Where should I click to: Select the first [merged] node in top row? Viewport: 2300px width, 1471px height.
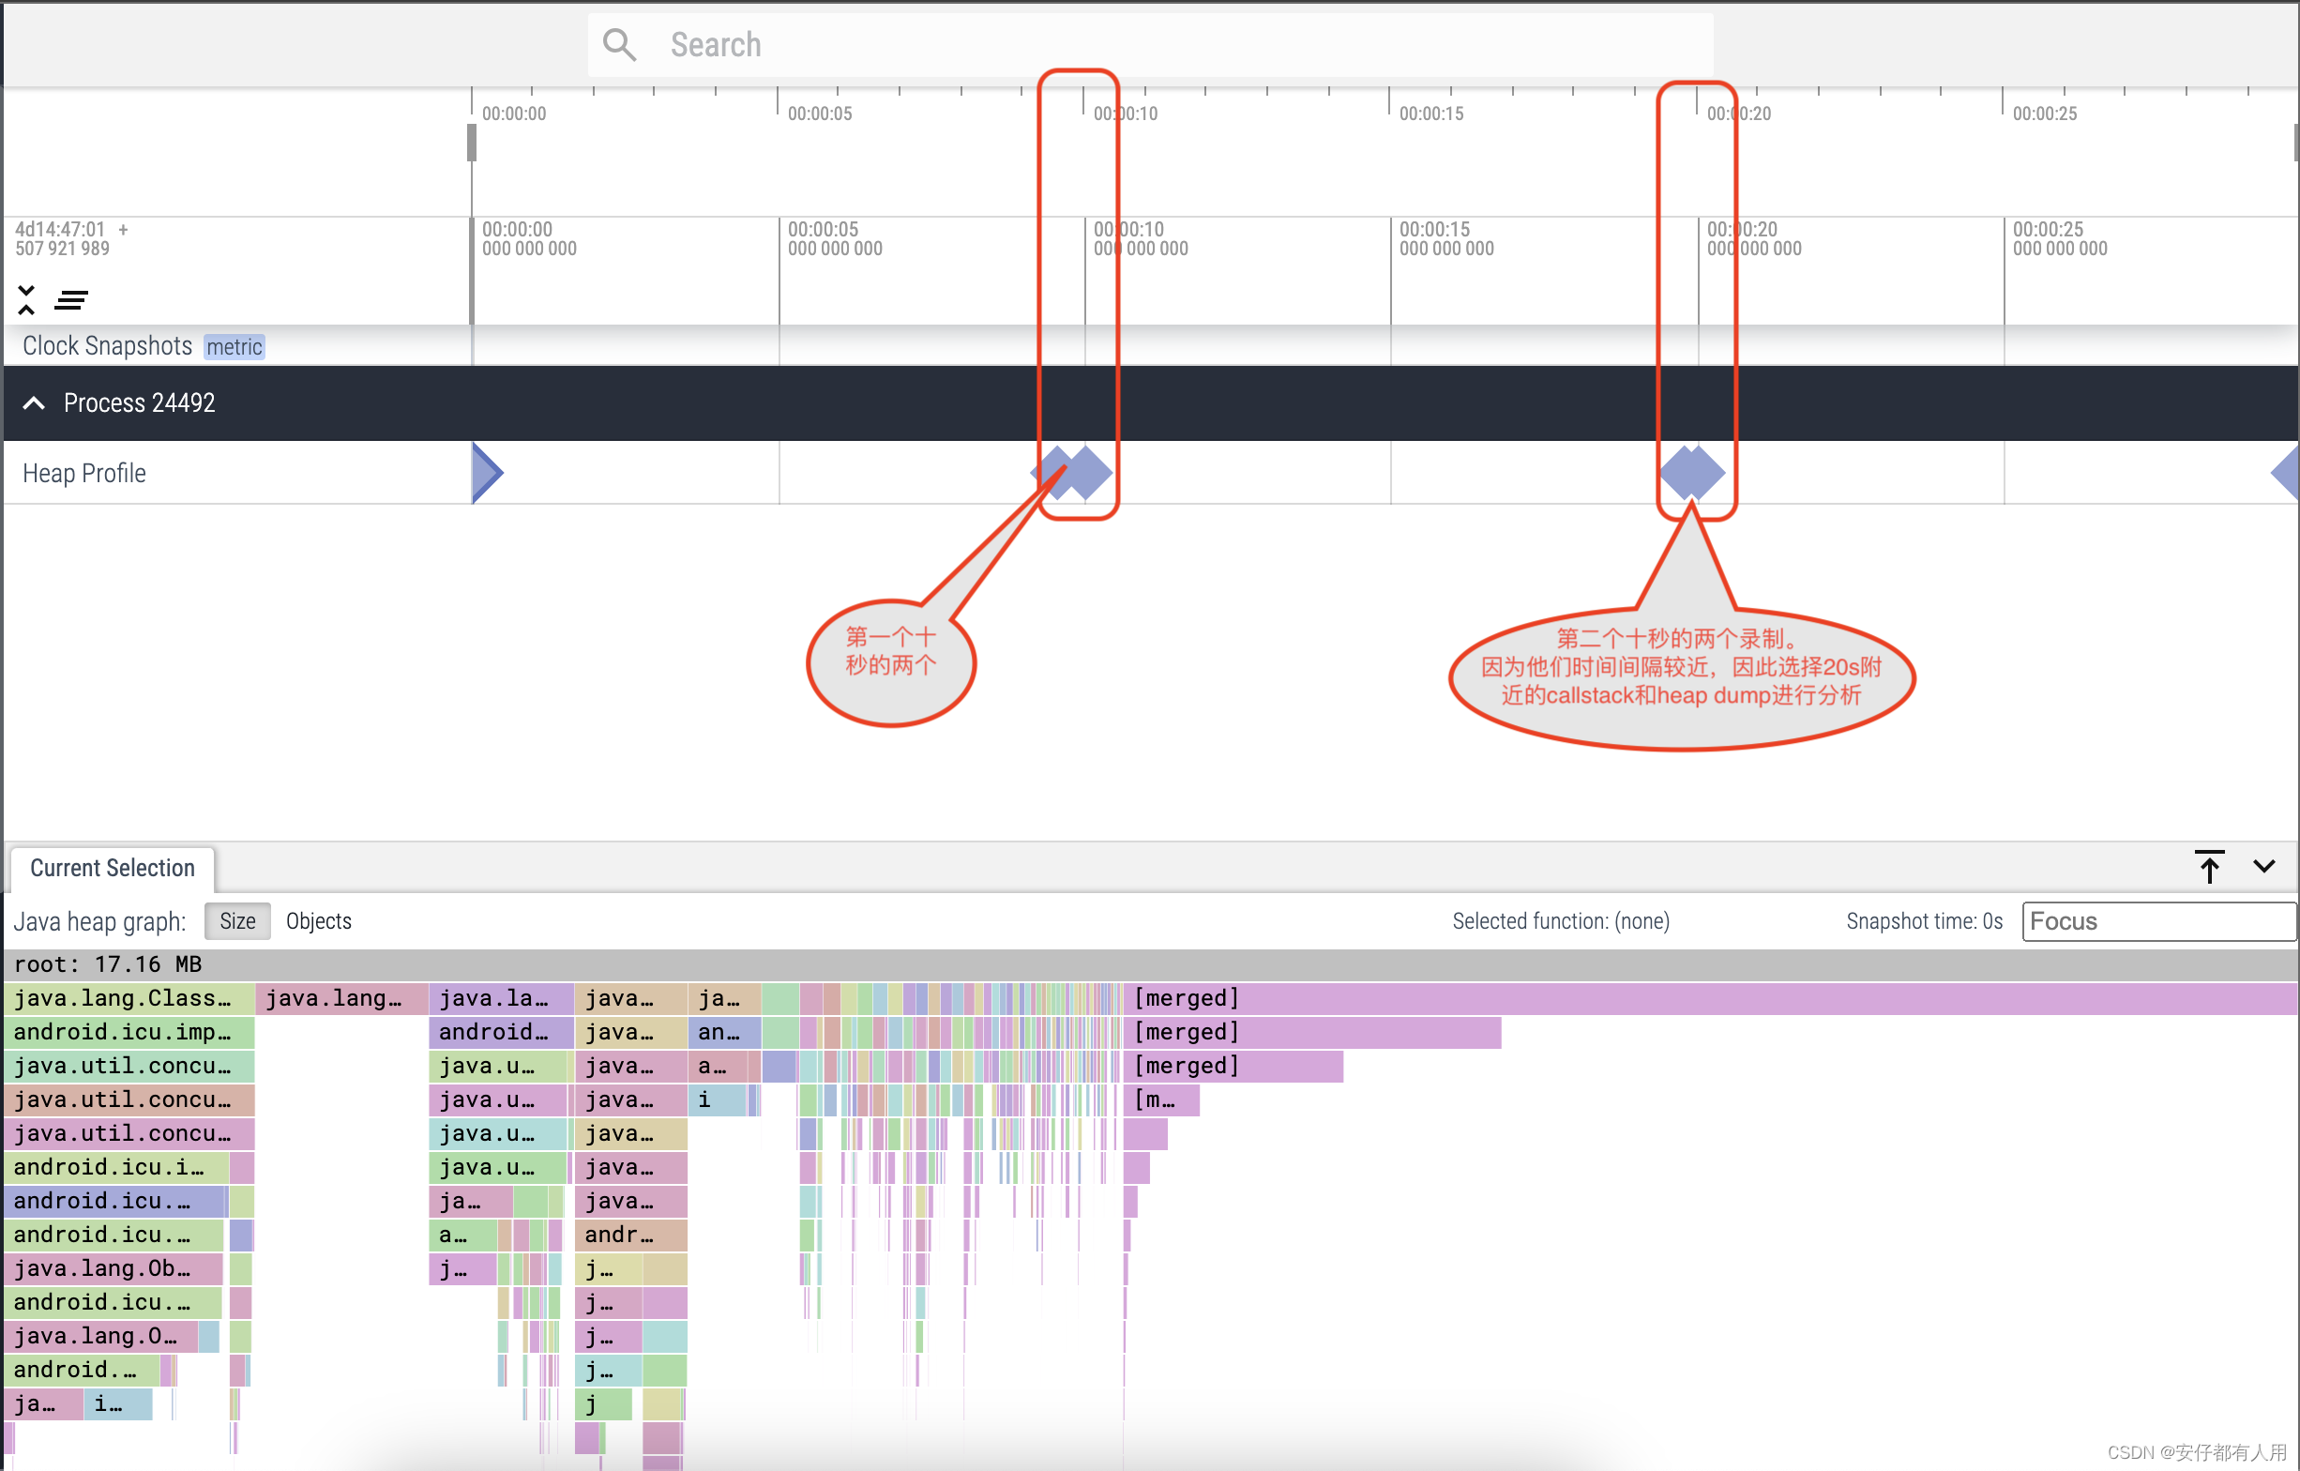point(1710,998)
